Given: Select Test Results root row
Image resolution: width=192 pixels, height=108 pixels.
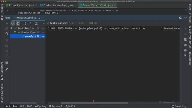Looking at the screenshot, I should point(28,28).
